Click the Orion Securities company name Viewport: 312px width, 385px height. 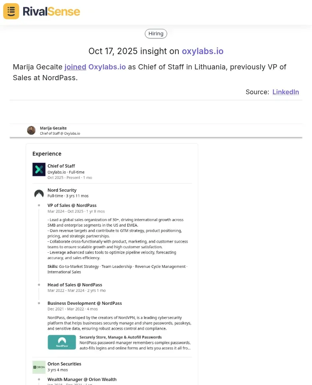(x=64, y=364)
